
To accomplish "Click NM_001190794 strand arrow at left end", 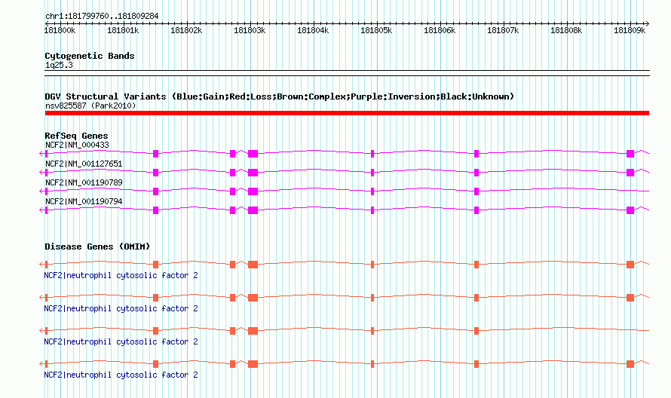I will (x=41, y=210).
